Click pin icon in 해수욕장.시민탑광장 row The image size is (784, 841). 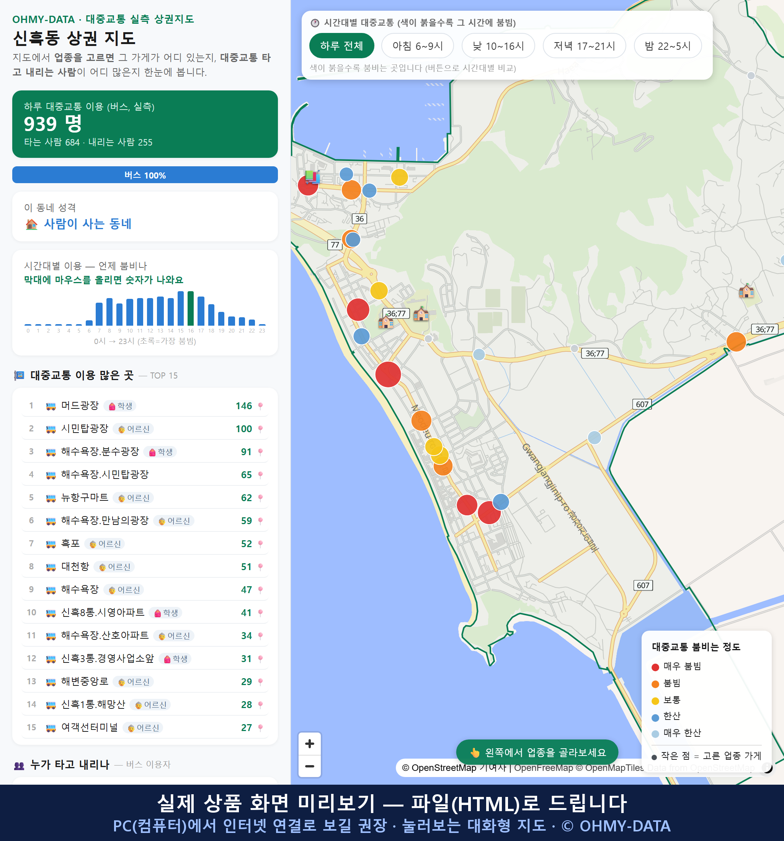[x=260, y=475]
